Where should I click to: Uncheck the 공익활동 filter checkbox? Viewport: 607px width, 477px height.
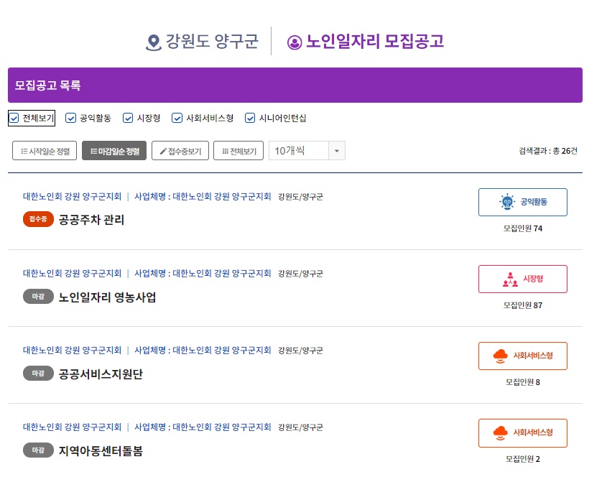point(70,118)
